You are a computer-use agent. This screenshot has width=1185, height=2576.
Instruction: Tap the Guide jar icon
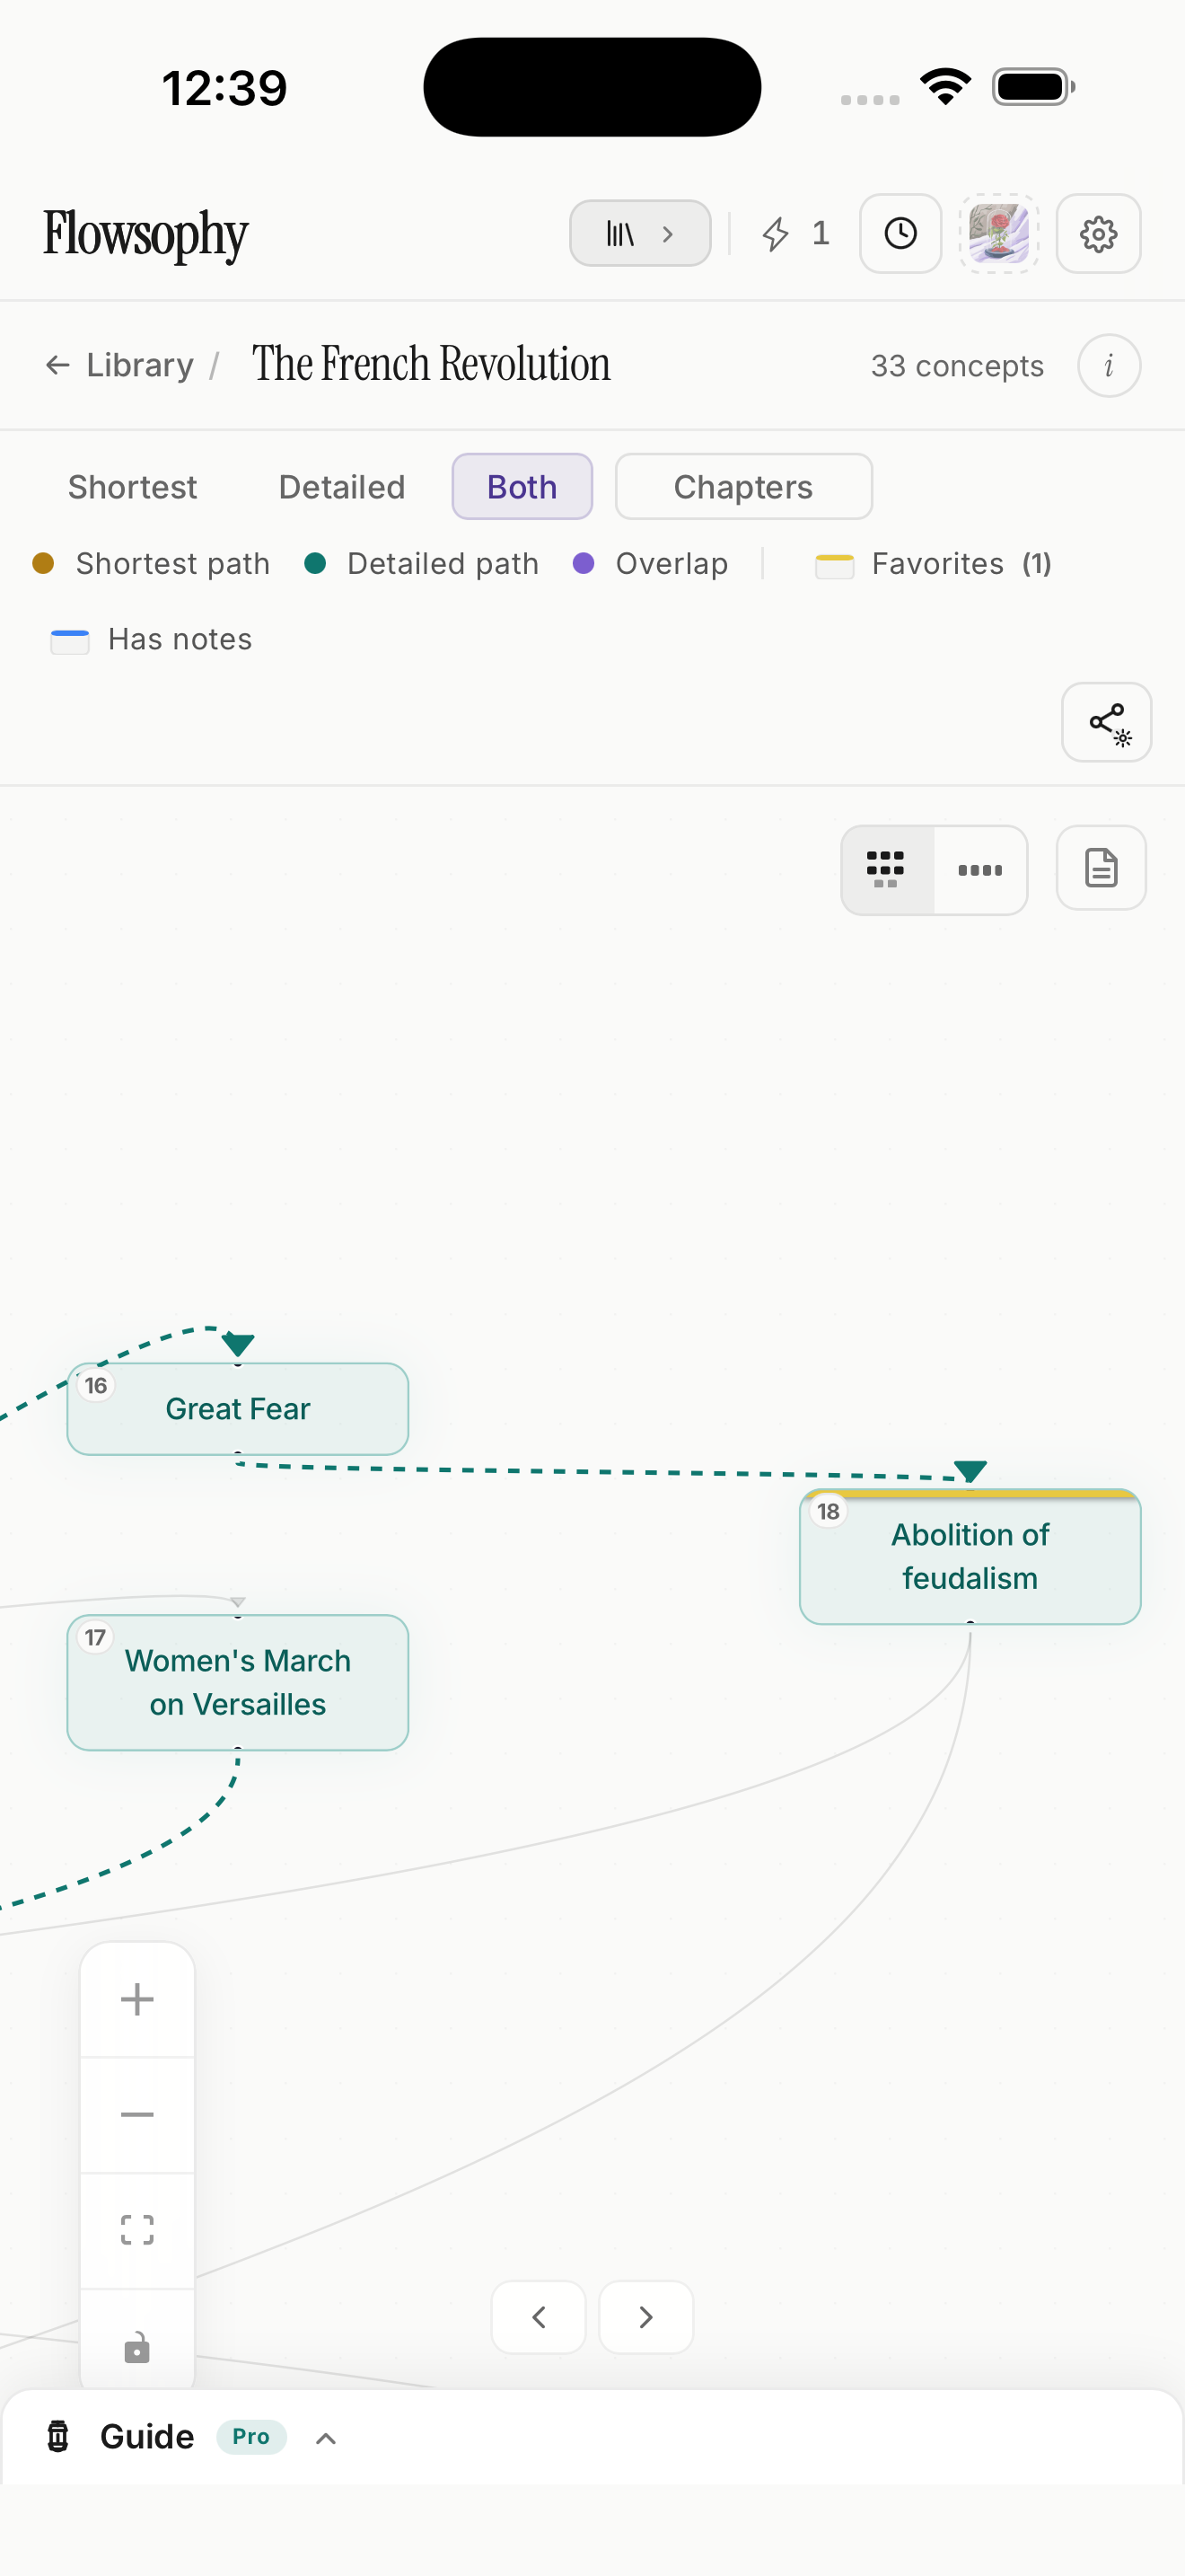coord(59,2437)
